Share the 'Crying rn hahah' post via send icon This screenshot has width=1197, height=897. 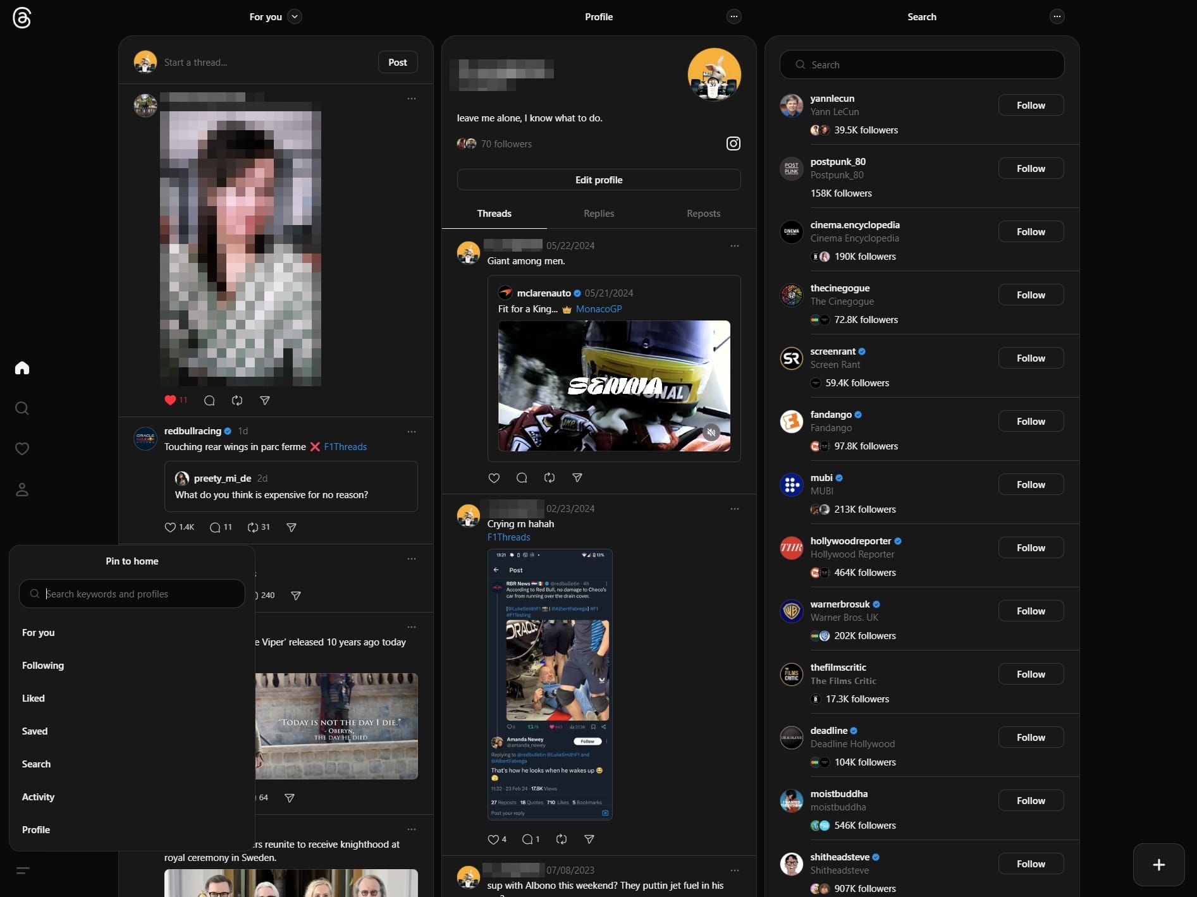point(589,839)
